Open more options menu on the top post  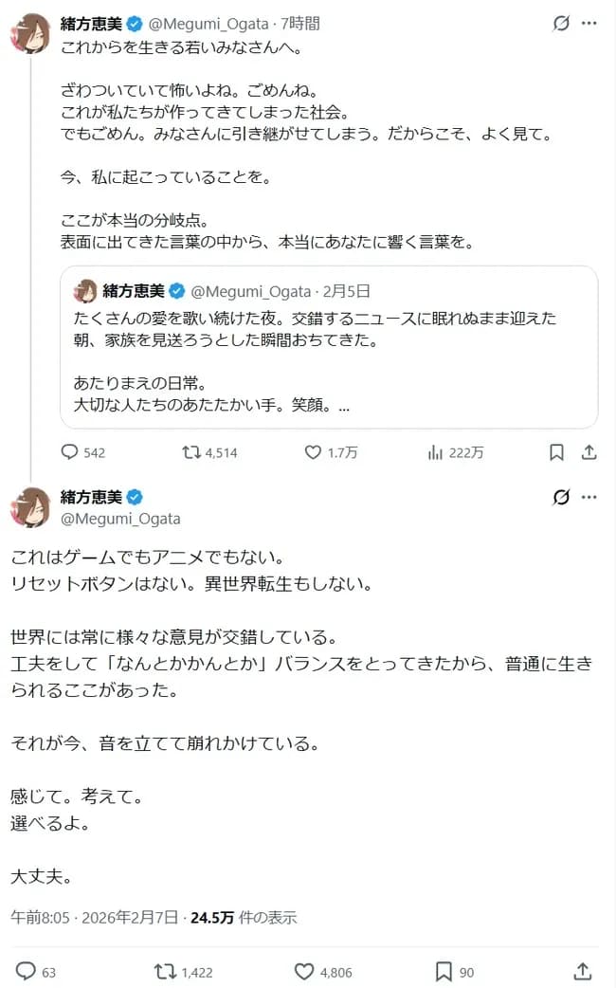pyautogui.click(x=589, y=24)
